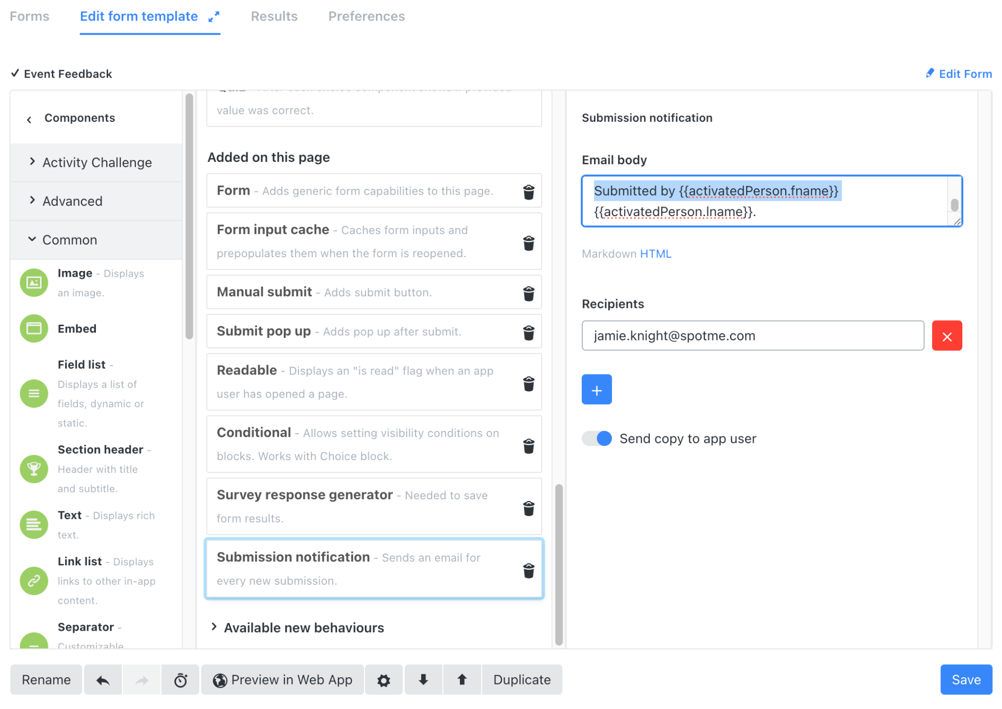Click the recipient email input field
The height and width of the screenshot is (709, 1002).
click(x=752, y=335)
